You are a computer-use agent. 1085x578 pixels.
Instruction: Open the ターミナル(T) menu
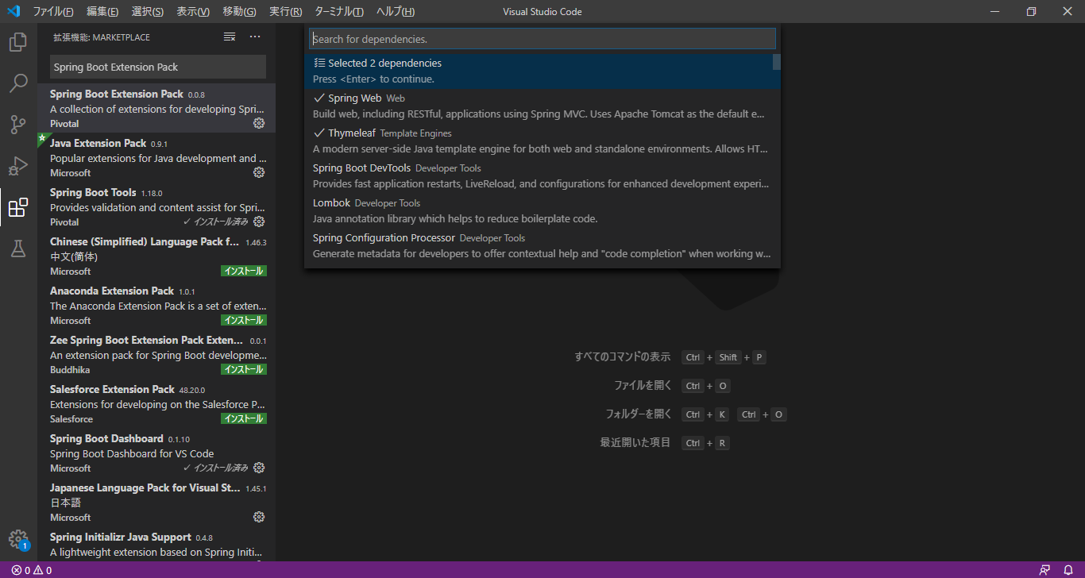[x=339, y=12]
